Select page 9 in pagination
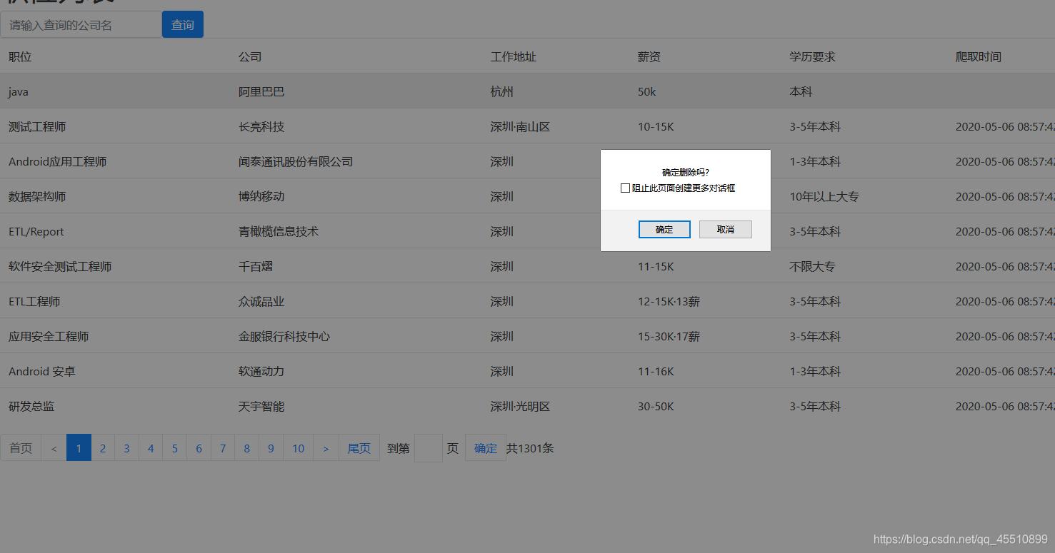The image size is (1055, 553). [x=271, y=448]
